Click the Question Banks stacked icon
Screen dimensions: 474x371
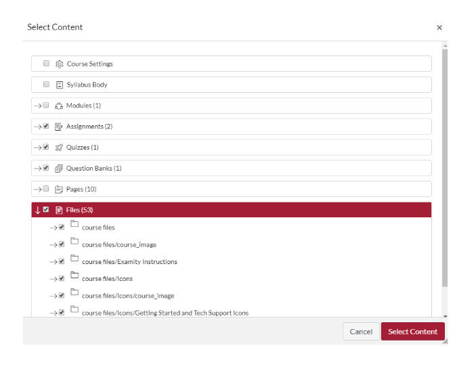[59, 169]
